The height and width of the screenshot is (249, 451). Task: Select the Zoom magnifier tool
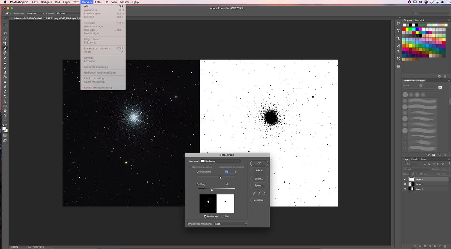[x=5, y=115]
